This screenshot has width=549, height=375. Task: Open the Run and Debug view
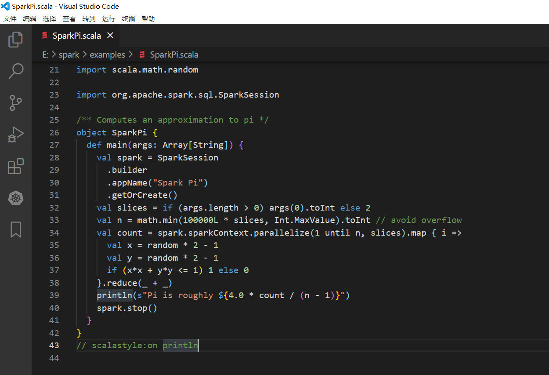click(16, 135)
